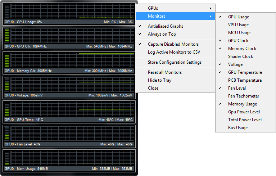Open the Monitors submenu

(175, 16)
